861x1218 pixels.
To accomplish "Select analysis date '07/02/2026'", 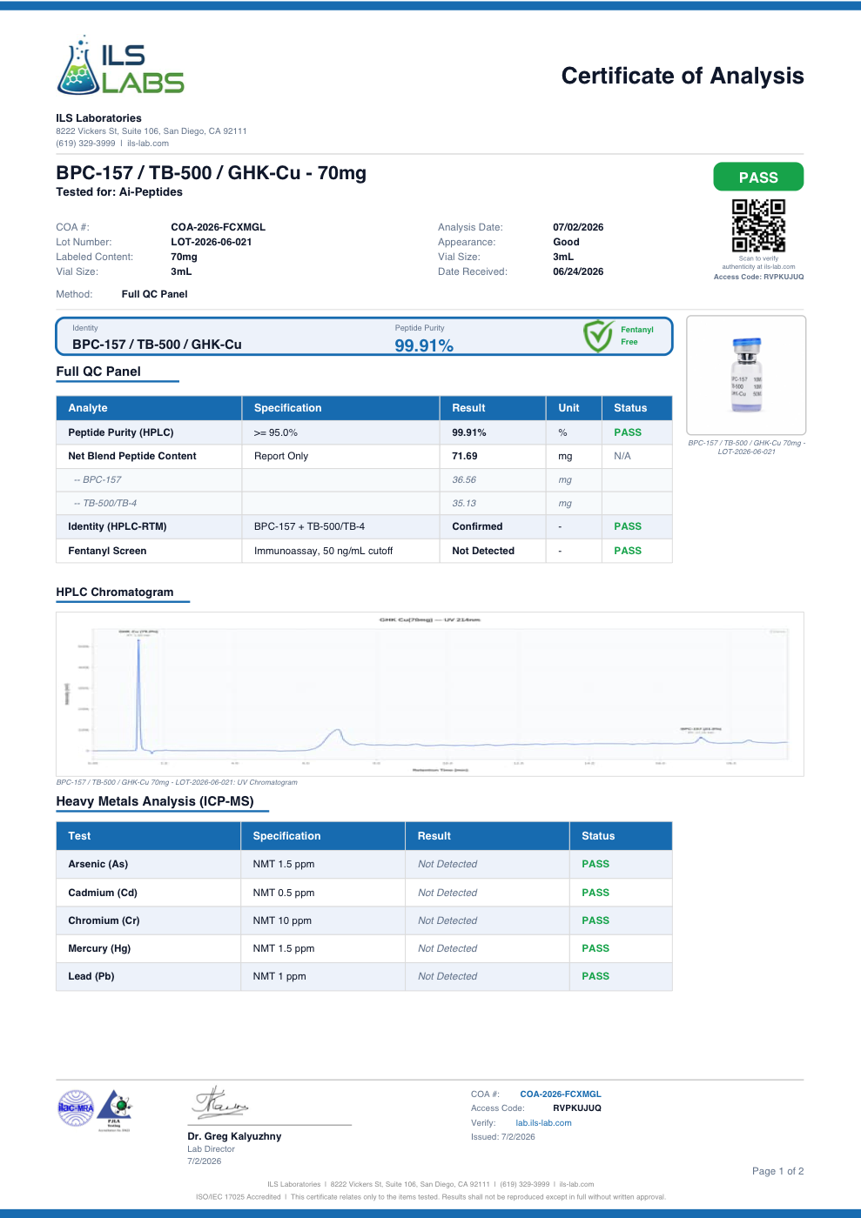I will 578,227.
